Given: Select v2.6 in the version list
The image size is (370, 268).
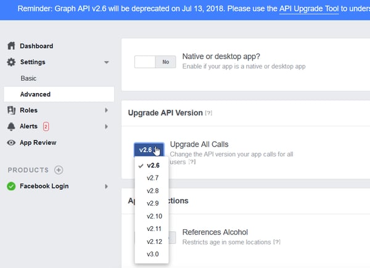Looking at the screenshot, I should pos(152,166).
